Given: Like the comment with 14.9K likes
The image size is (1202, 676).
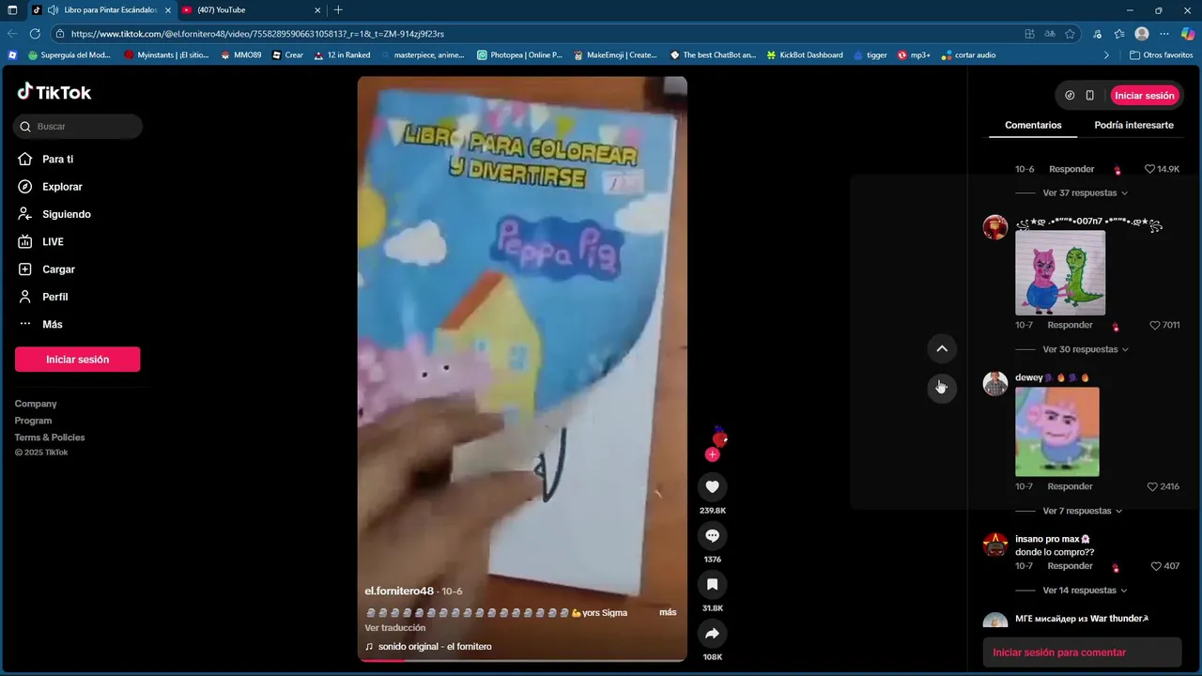Looking at the screenshot, I should click(1149, 169).
